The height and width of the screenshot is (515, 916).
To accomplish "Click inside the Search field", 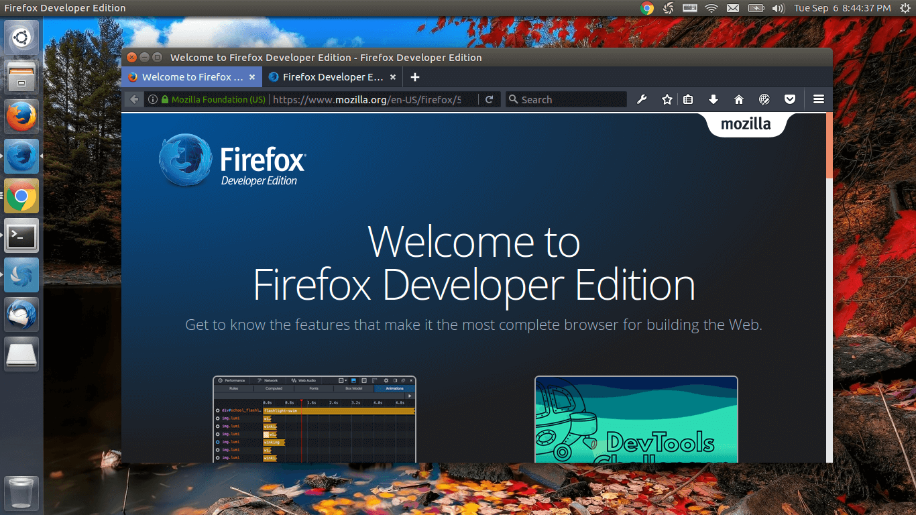I will 565,99.
